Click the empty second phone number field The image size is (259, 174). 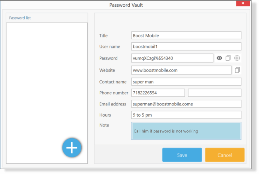pos(214,93)
